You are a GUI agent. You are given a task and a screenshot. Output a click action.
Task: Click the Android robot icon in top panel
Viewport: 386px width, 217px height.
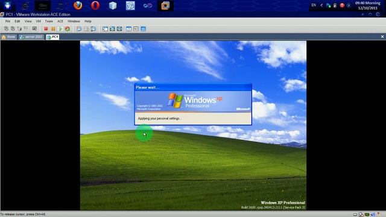coord(8,5)
